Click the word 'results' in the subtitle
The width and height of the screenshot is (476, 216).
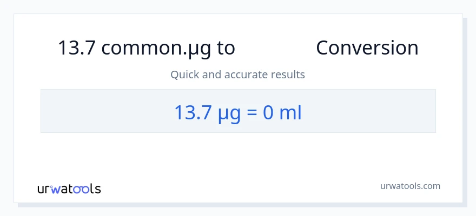coord(289,75)
